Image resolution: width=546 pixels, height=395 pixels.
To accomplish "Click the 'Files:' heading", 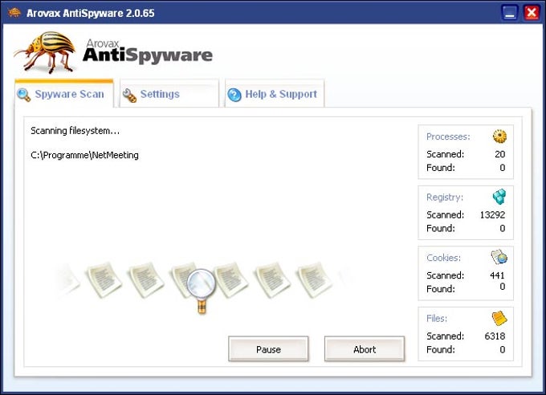I will [x=437, y=319].
